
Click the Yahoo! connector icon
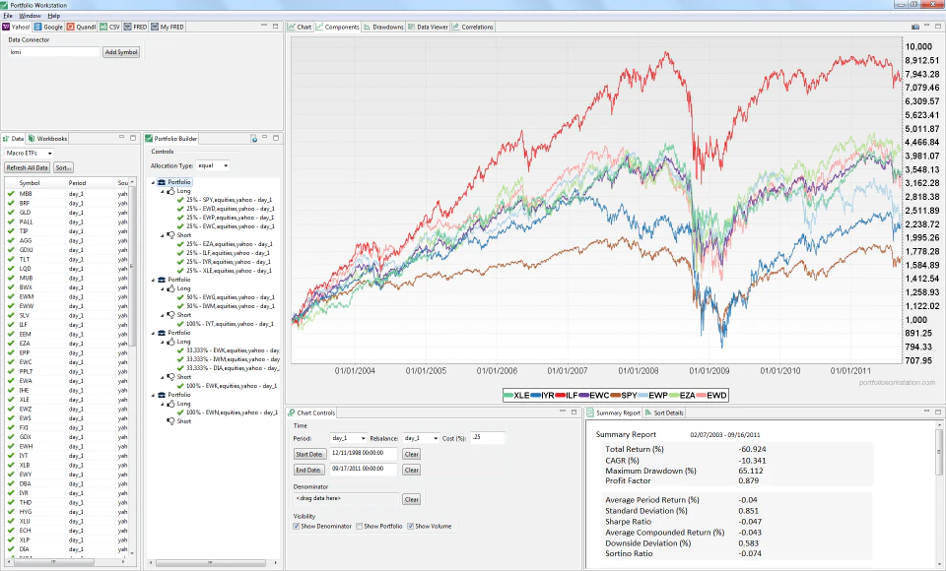click(6, 27)
